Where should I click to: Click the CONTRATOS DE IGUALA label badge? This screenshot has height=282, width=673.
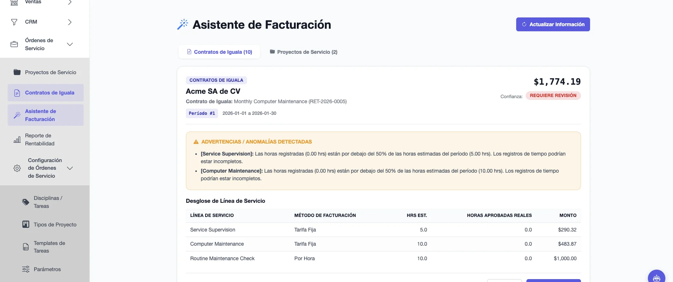tap(216, 80)
